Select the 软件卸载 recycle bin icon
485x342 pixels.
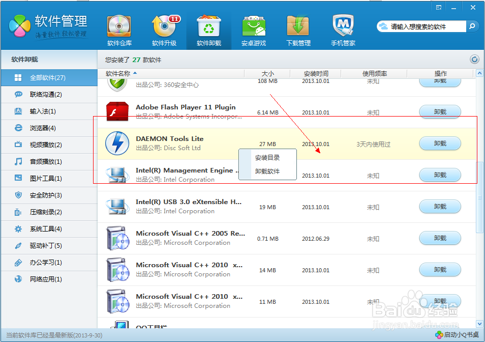[209, 26]
